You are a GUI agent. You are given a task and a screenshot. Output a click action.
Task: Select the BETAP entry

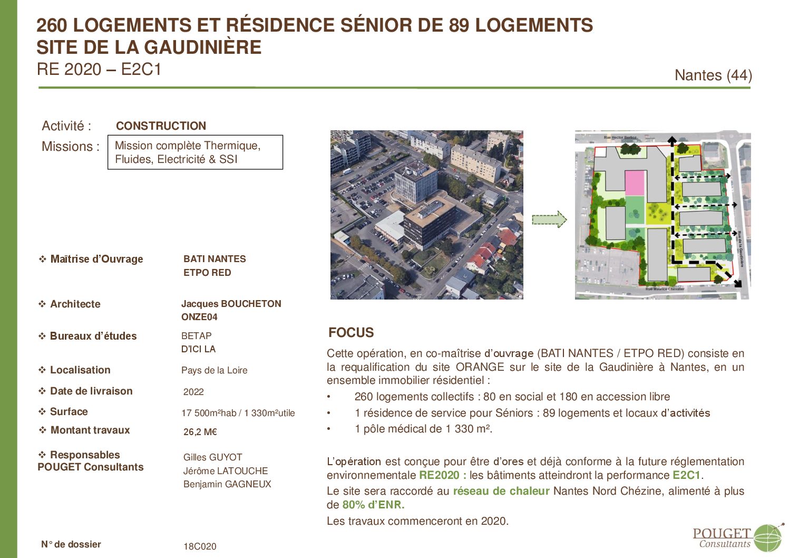(196, 336)
